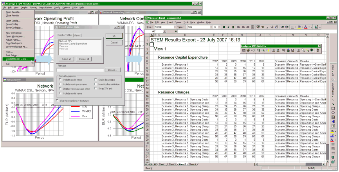339x172 pixels.
Task: Click Shadow icon in Drawing toolbar
Action: click(333, 157)
